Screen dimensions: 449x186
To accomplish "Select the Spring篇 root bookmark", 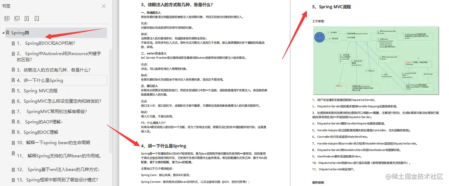I will click(56, 33).
